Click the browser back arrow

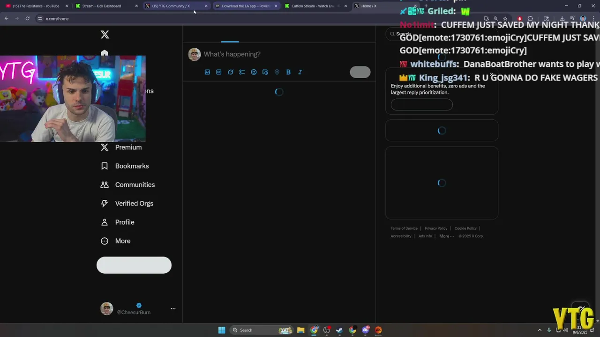[6, 18]
